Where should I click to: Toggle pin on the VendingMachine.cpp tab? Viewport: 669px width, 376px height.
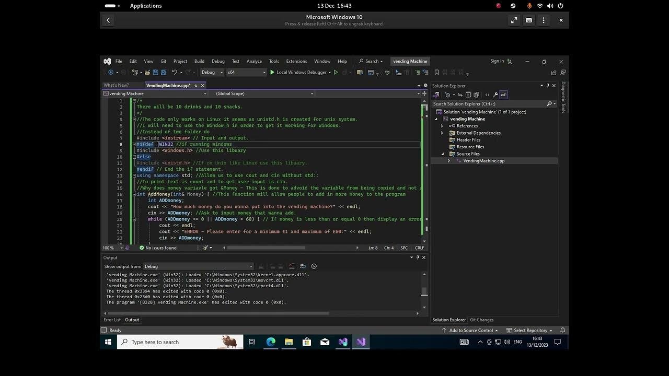coord(196,85)
